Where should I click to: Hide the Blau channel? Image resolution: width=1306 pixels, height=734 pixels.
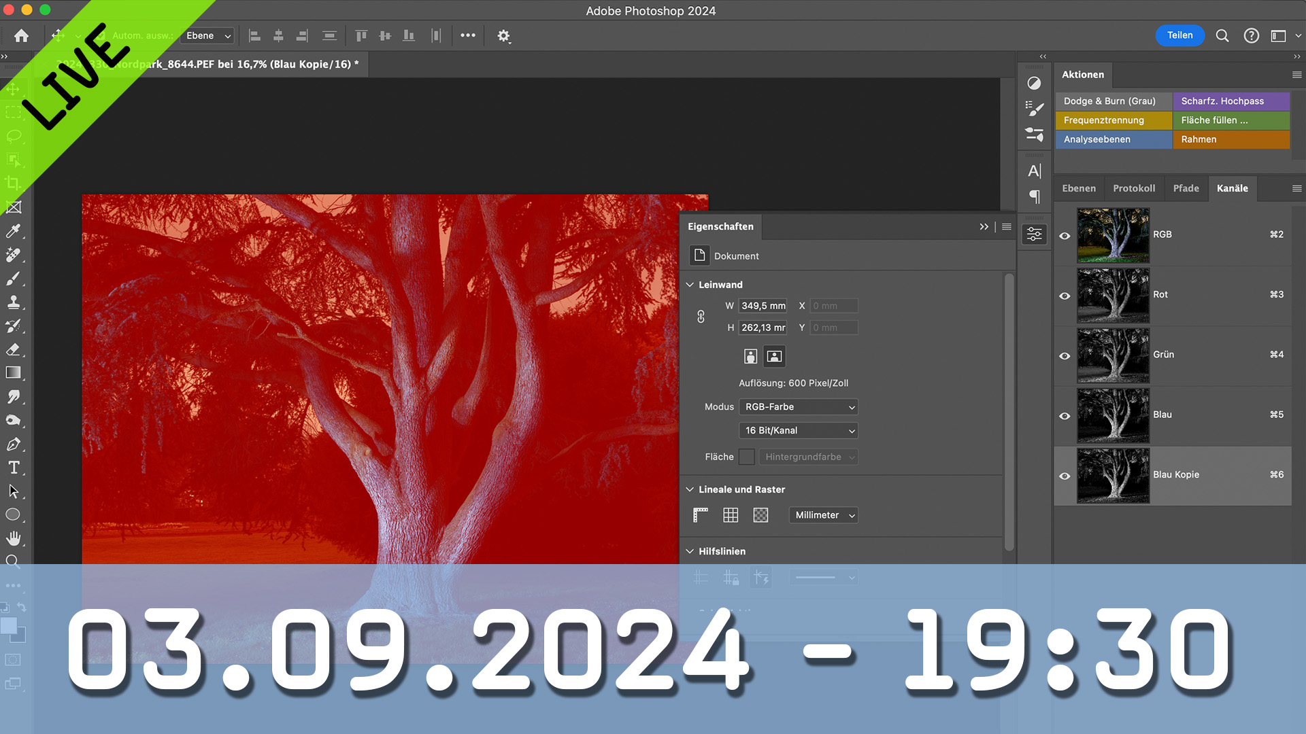(1065, 416)
